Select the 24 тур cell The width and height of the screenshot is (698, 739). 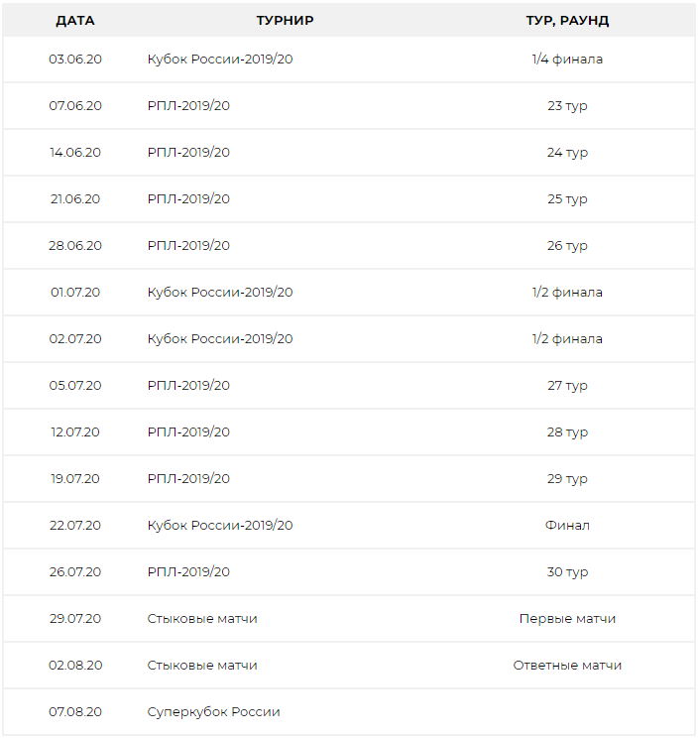(567, 153)
